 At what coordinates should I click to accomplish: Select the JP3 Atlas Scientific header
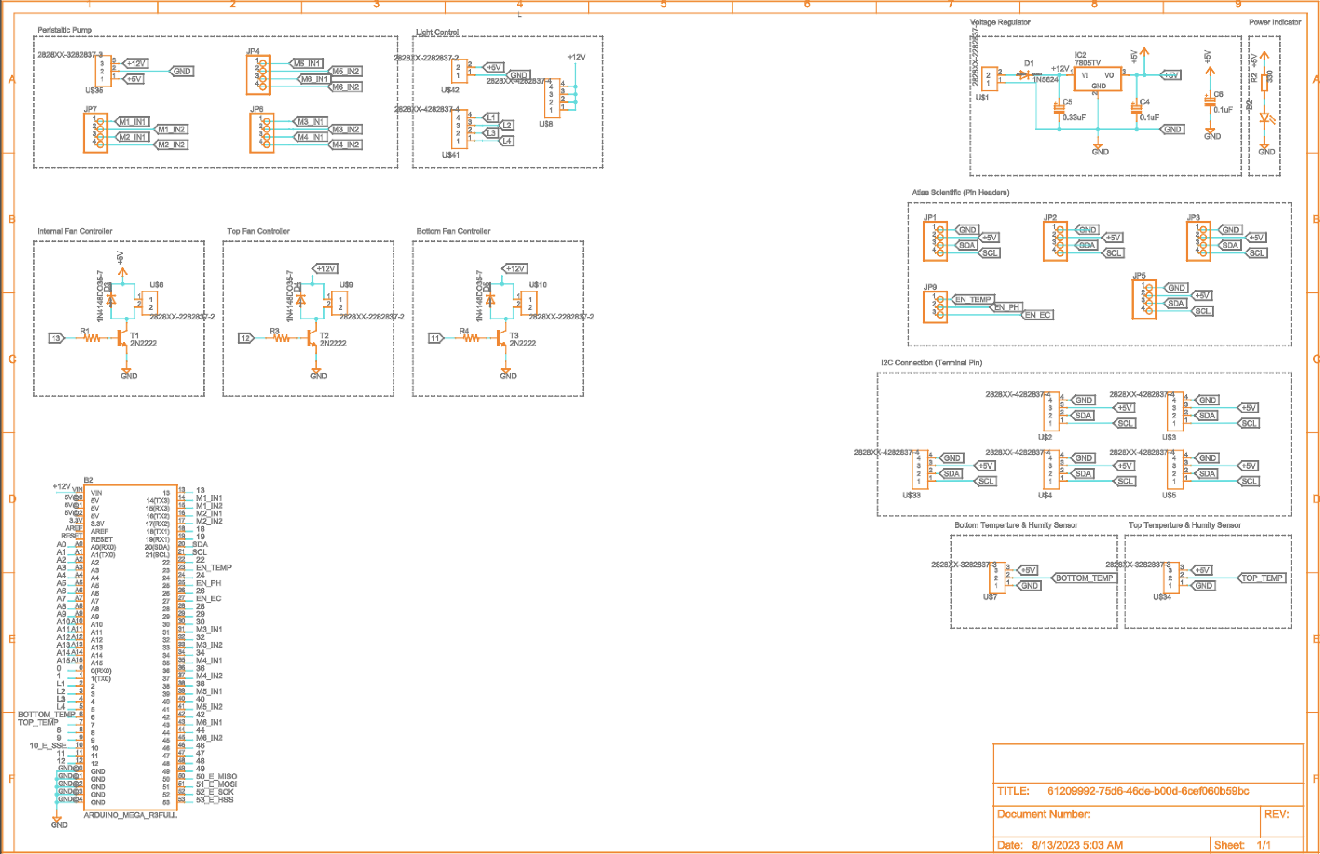1198,241
